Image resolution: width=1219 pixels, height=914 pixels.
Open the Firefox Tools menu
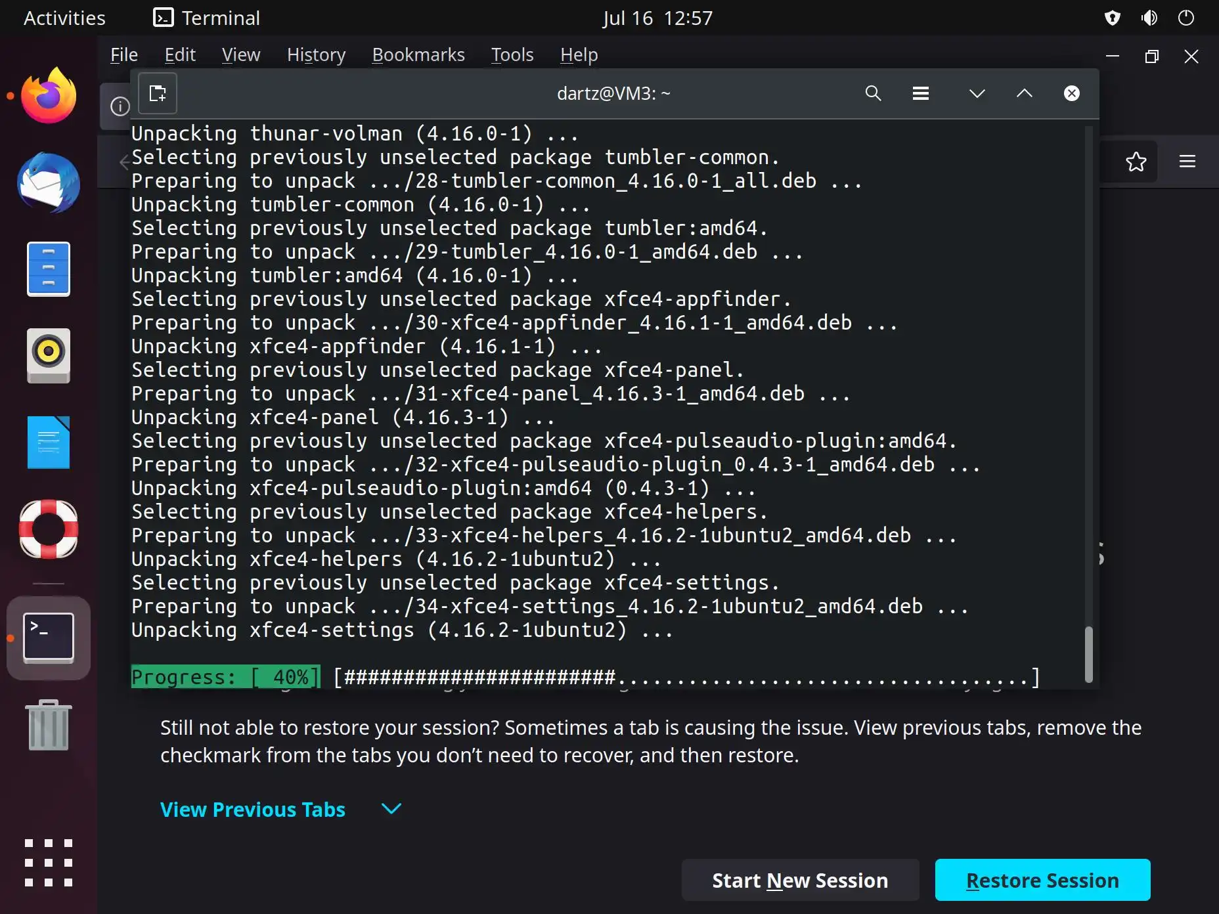click(x=512, y=55)
